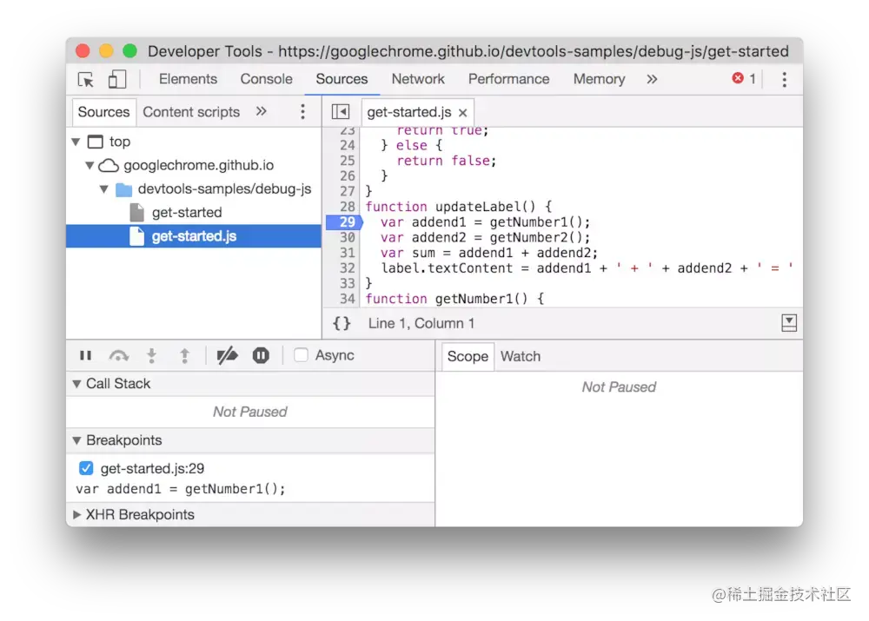869x621 pixels.
Task: Open the navigator pane three-dot menu
Action: click(302, 112)
